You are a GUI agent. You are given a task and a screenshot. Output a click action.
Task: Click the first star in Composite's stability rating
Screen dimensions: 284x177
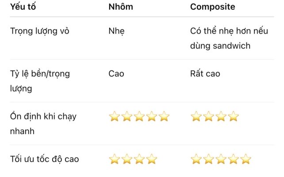point(196,117)
